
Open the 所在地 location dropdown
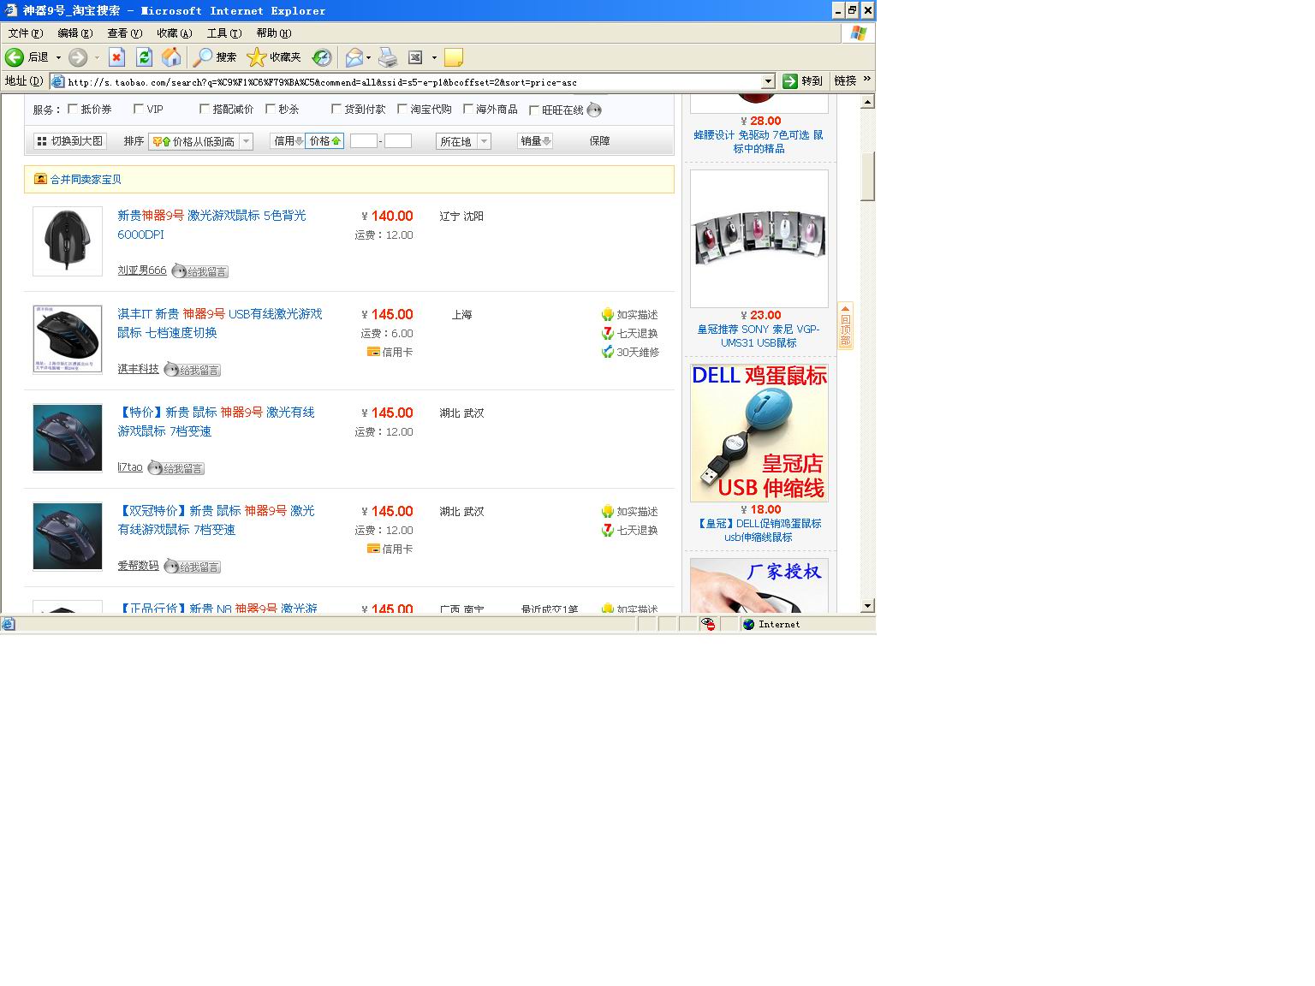pos(463,141)
